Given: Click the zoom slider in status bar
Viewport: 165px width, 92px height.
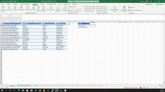Looking at the screenshot, I should [155, 88].
